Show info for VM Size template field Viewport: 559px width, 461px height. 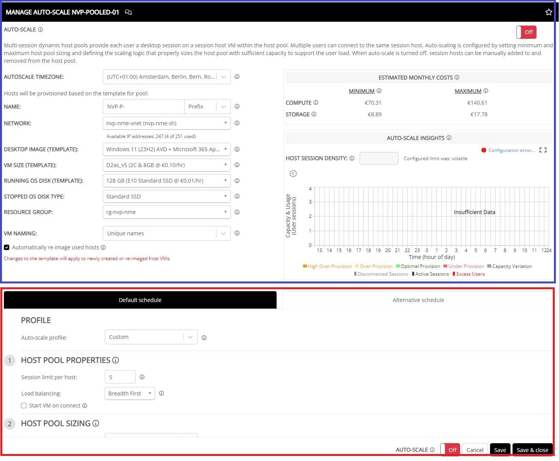237,165
